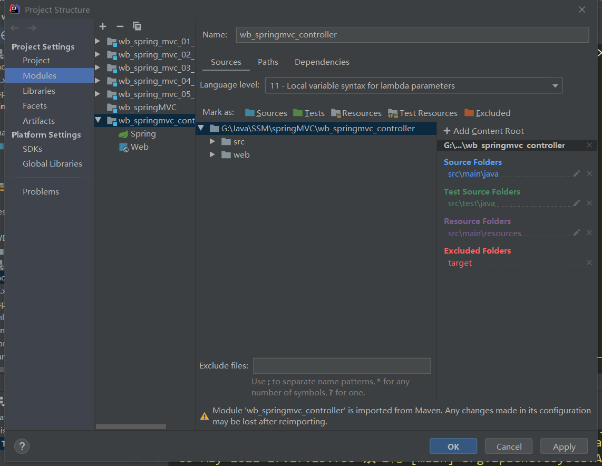Mark the folder as Resources
The height and width of the screenshot is (466, 602).
(x=356, y=113)
